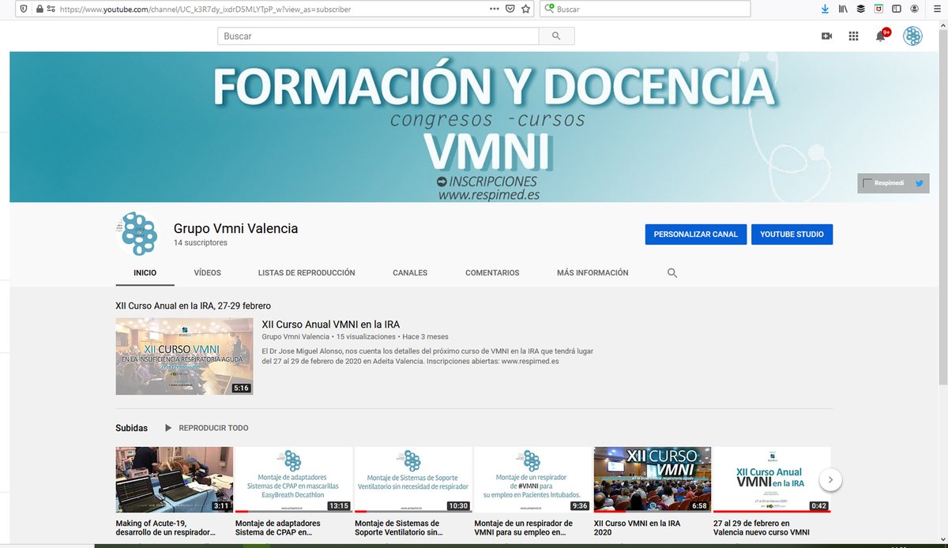Open the Más información tab
This screenshot has height=548, width=948.
click(592, 272)
